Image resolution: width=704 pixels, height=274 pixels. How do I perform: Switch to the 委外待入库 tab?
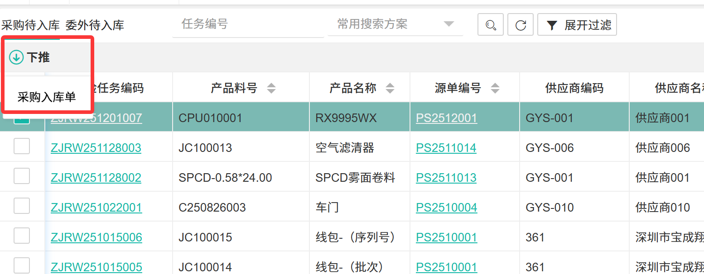(95, 25)
